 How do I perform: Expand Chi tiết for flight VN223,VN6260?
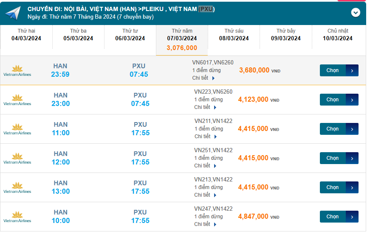click(206, 107)
